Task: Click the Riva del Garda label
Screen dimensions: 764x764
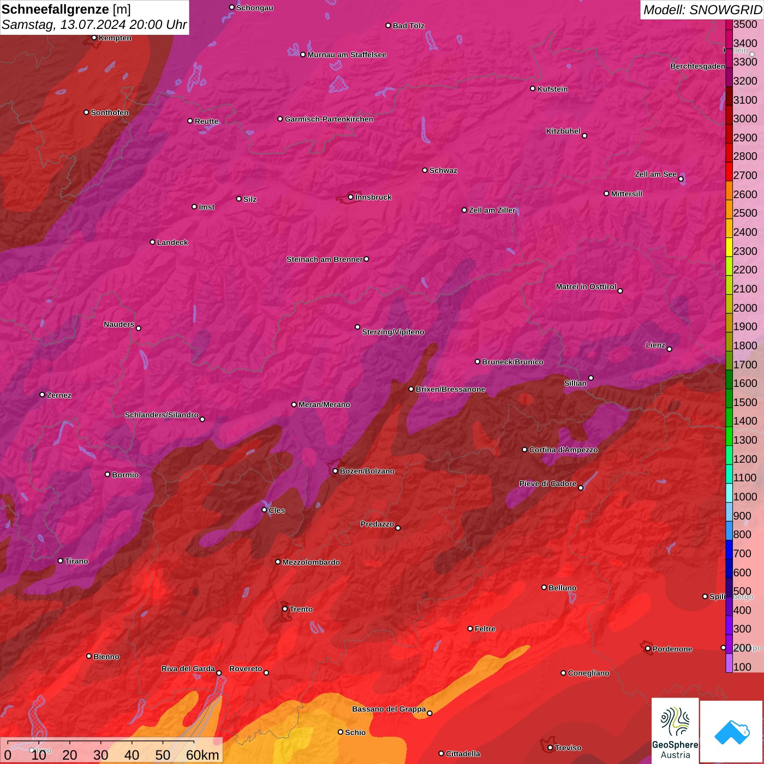Action: pos(188,668)
